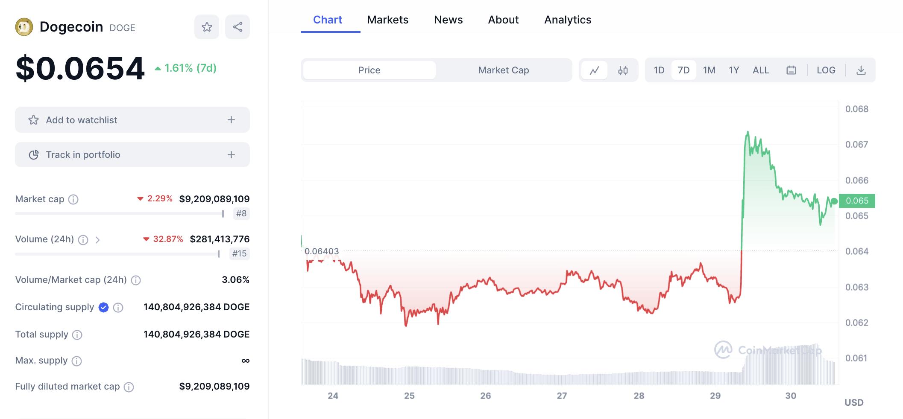Open the Analytics tab
Viewport: 903px width, 419px height.
[568, 20]
